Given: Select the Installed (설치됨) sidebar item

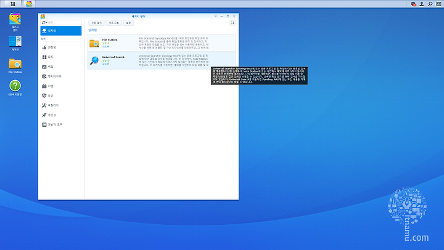Looking at the screenshot, I should pyautogui.click(x=61, y=31).
